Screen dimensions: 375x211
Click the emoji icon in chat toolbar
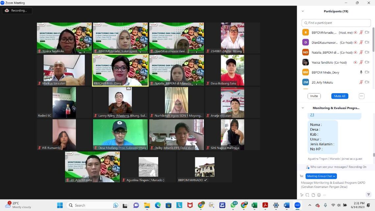[x=319, y=195]
